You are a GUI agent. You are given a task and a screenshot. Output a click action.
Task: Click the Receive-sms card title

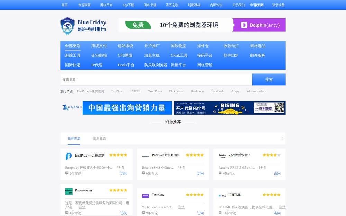pos(84,190)
